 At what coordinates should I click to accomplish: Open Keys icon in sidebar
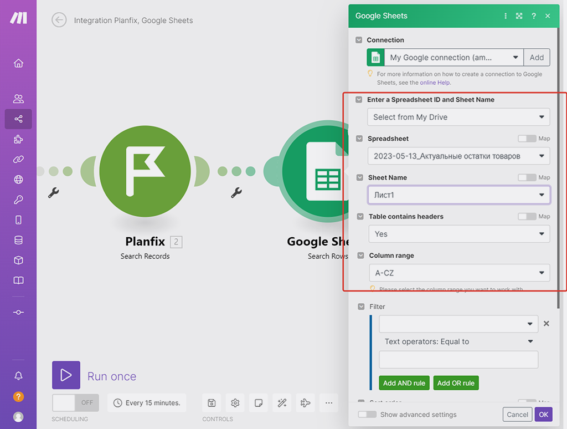(18, 200)
